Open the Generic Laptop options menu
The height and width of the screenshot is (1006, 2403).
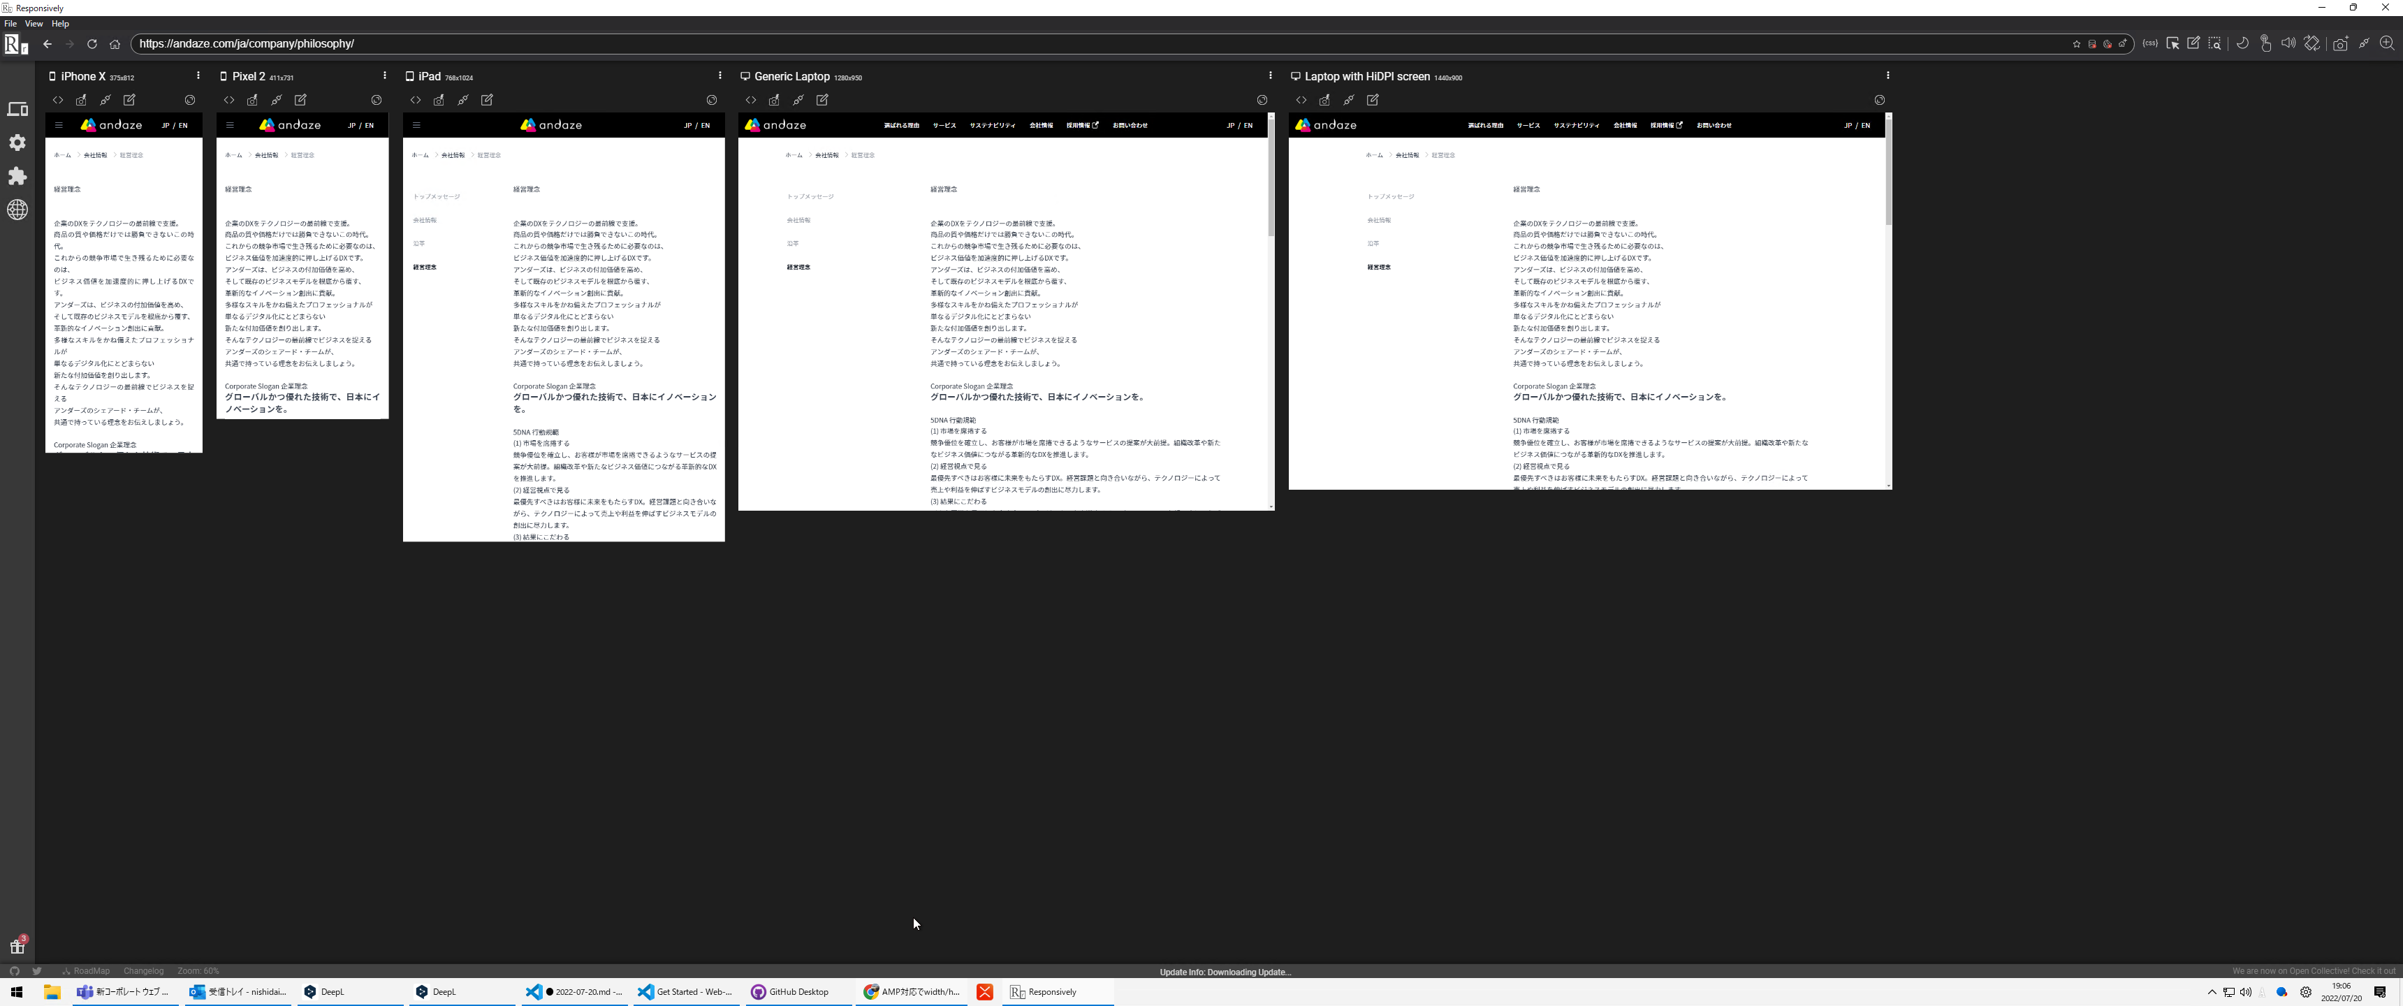coord(1271,75)
